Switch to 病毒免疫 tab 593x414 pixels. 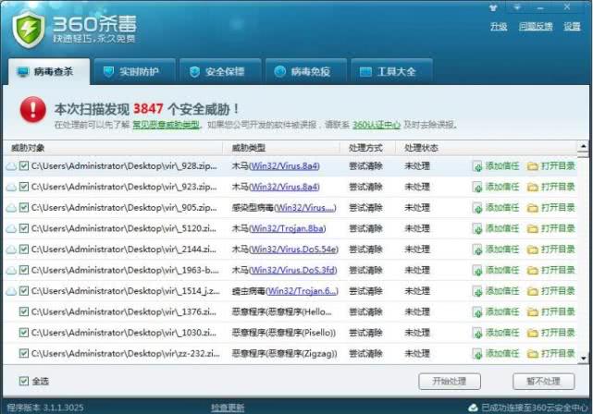[306, 71]
